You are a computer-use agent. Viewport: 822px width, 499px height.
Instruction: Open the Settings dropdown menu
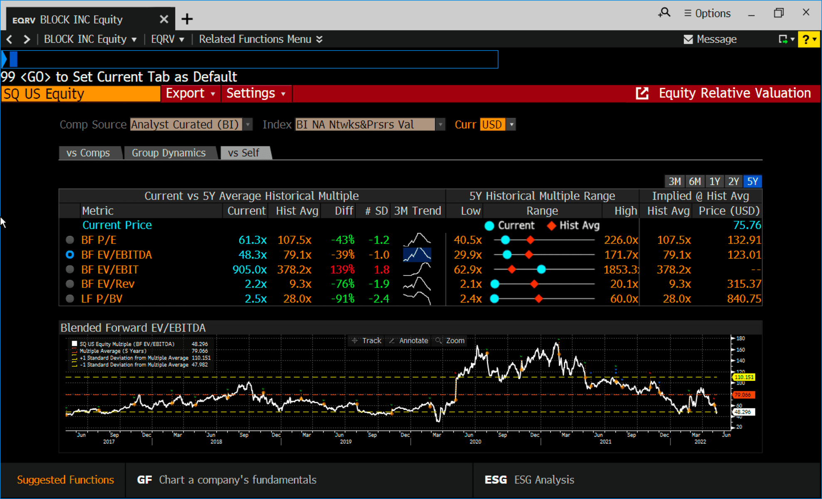[256, 93]
